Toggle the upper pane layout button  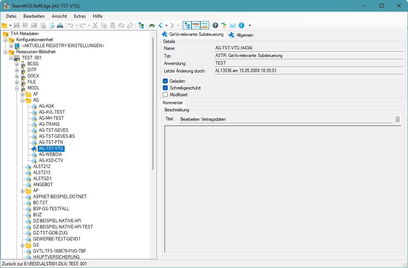196,25
